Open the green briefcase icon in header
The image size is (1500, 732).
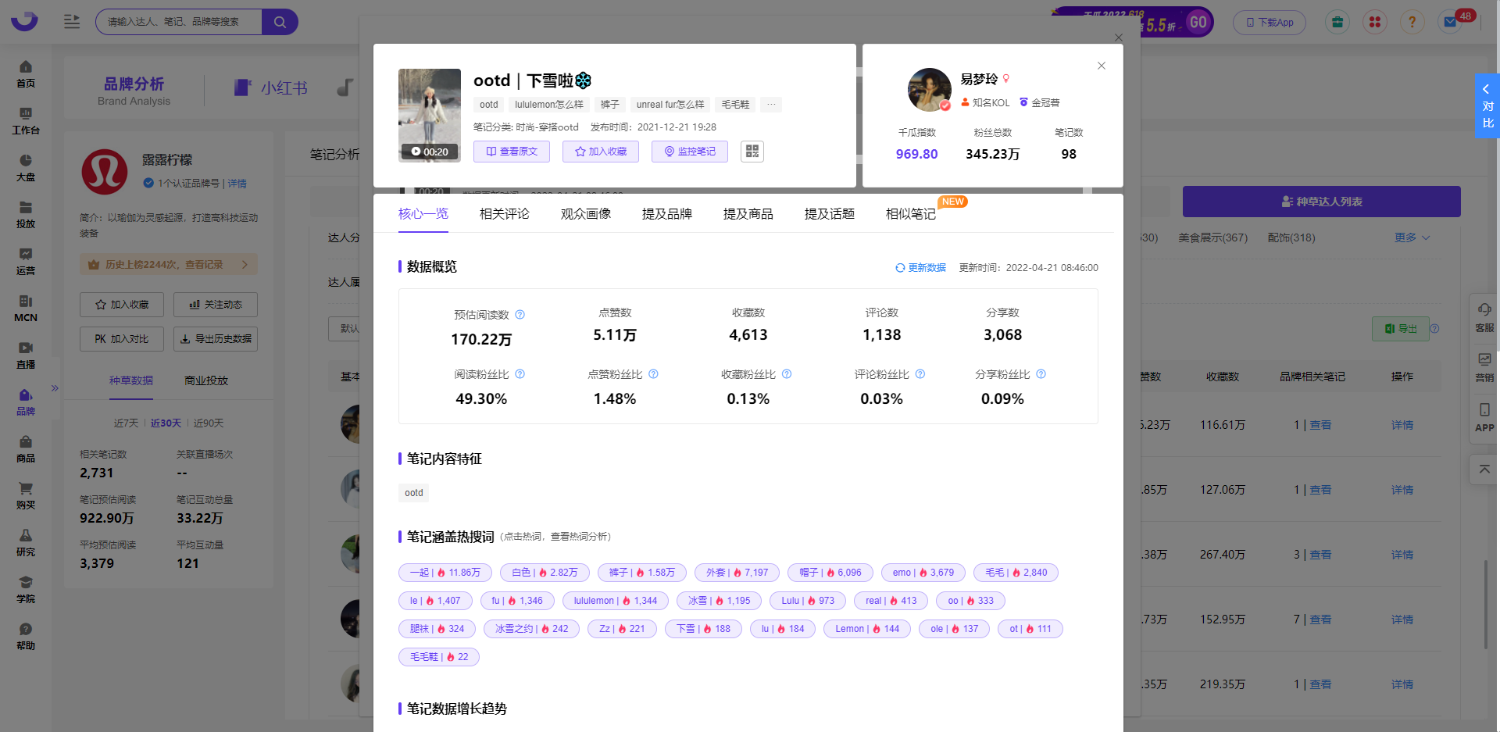[1337, 22]
